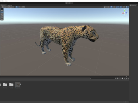Select the Hand view tool
Image resolution: width=138 pixels, height=103 pixels.
pyautogui.click(x=2, y=11)
